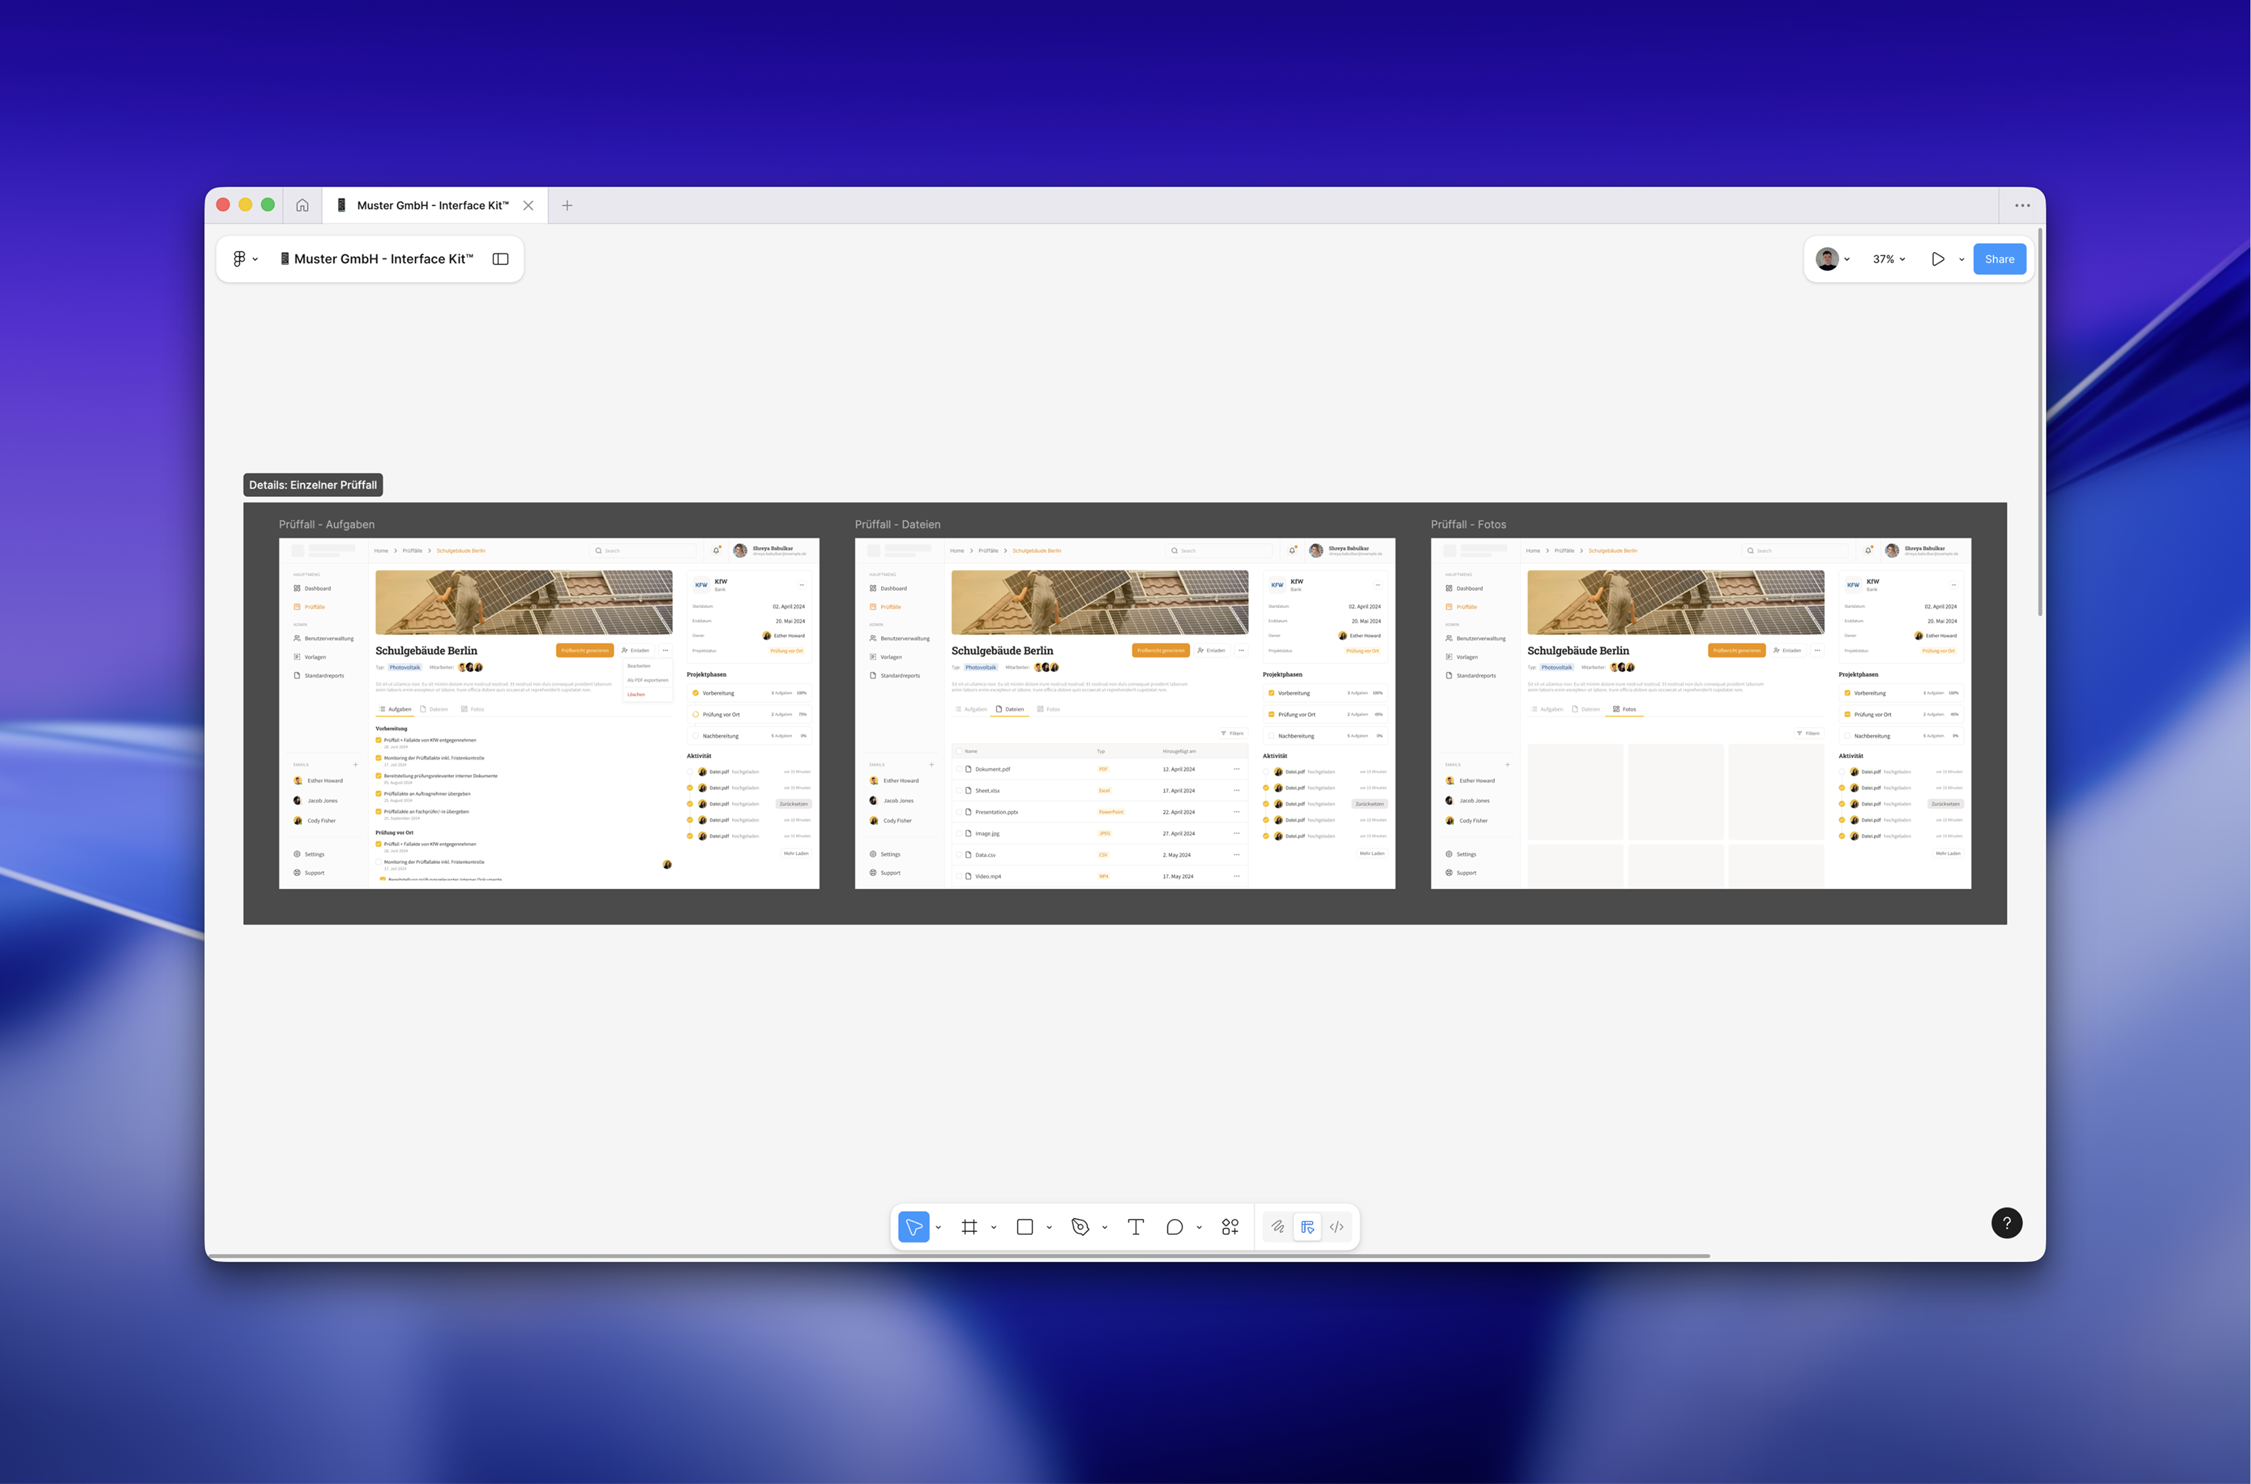Expand the Move tool options arrow

point(938,1228)
